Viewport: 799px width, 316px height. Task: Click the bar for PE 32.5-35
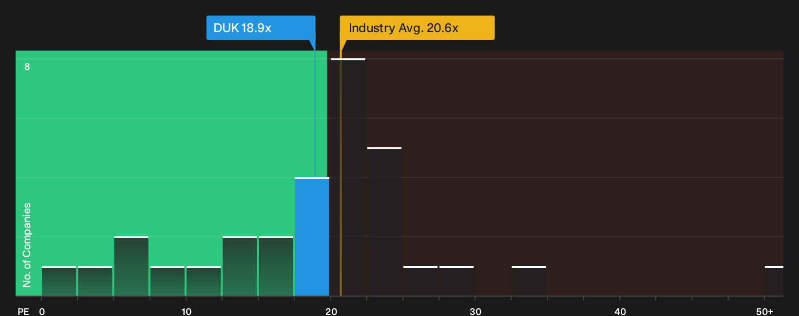click(529, 281)
